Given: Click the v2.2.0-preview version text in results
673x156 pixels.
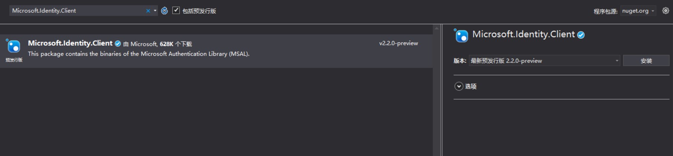Looking at the screenshot, I should point(399,43).
